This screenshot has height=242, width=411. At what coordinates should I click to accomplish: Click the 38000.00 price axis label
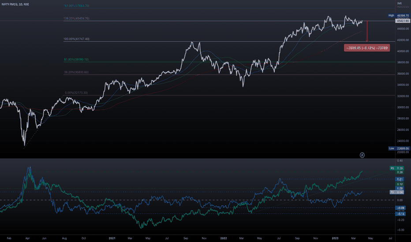point(403,62)
